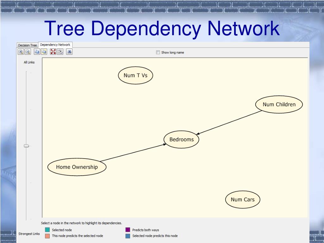Click the All Links label
This screenshot has width=324, height=243.
pos(29,62)
